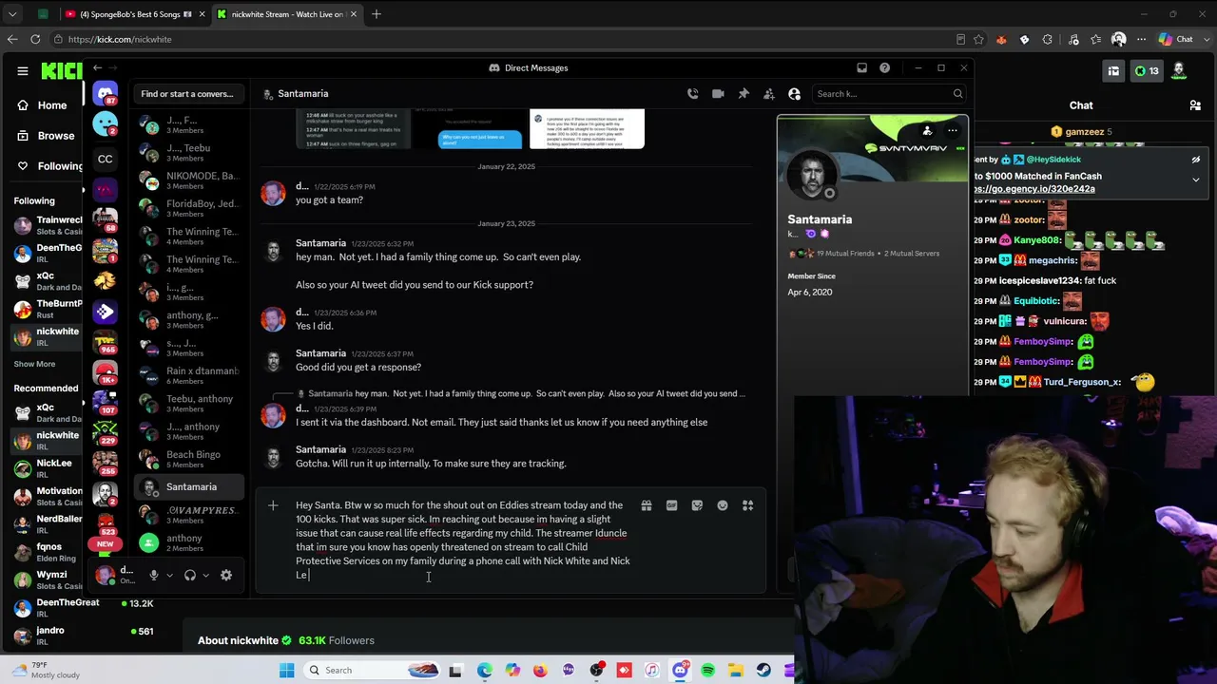The image size is (1217, 684).
Task: Reload the Kick page
Action: (x=35, y=39)
